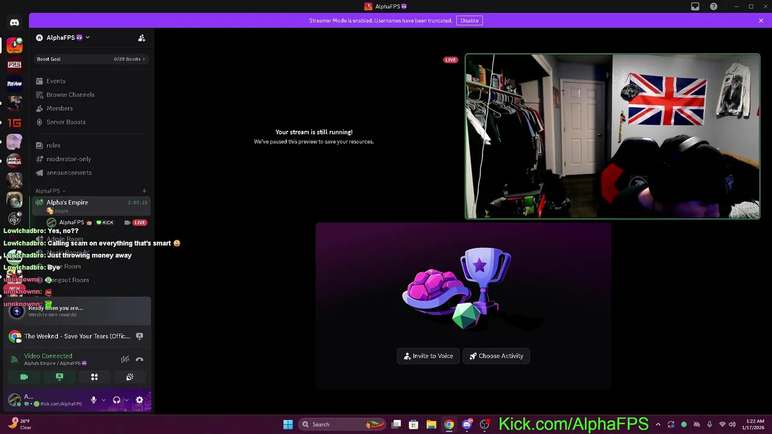The height and width of the screenshot is (434, 772).
Task: Open the orange 1G server icon
Action: click(14, 123)
